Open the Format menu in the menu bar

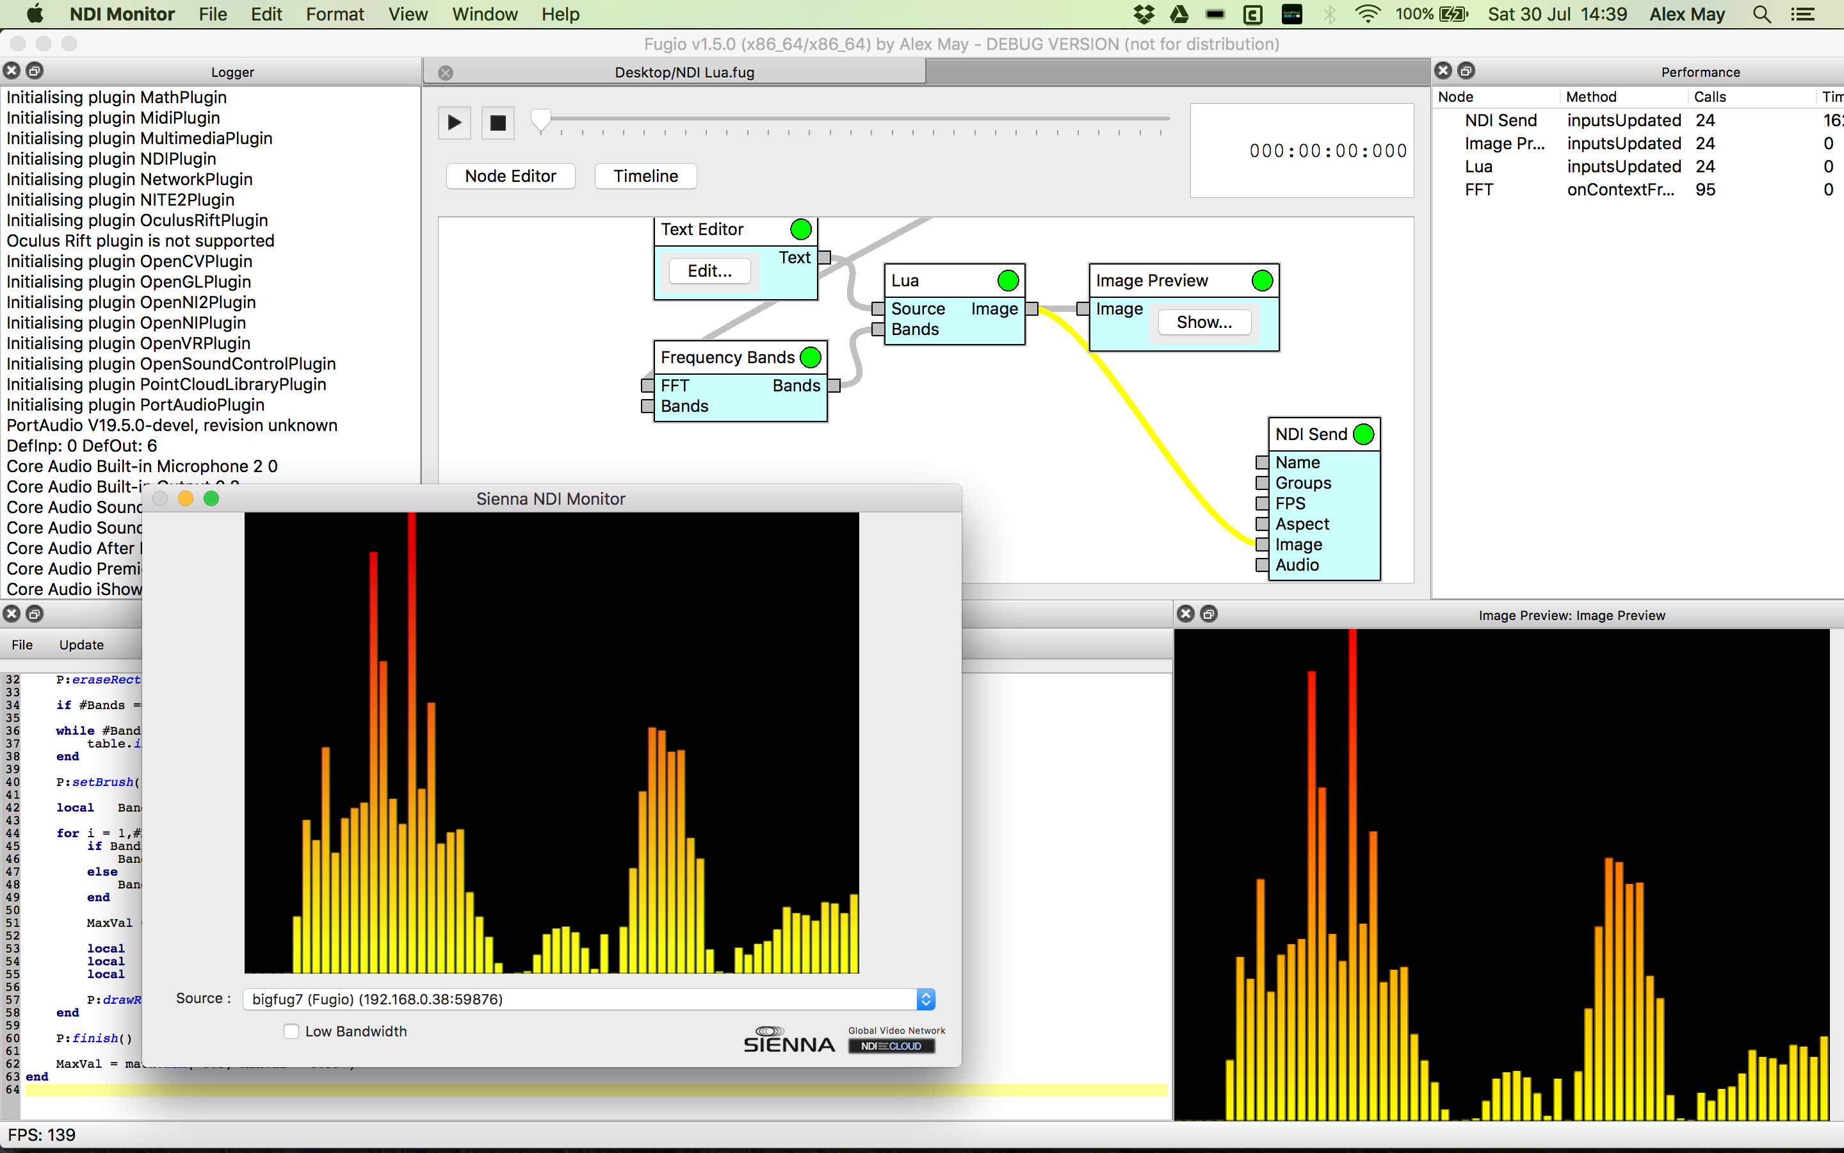click(334, 13)
